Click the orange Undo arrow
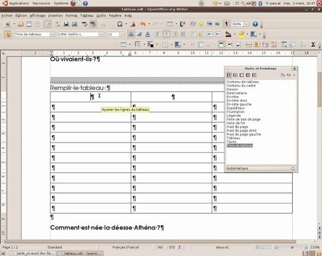The height and width of the screenshot is (256, 322). coord(143,24)
